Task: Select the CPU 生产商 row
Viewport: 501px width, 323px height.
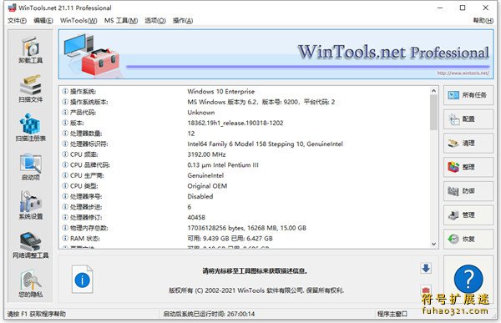Action: (x=245, y=175)
